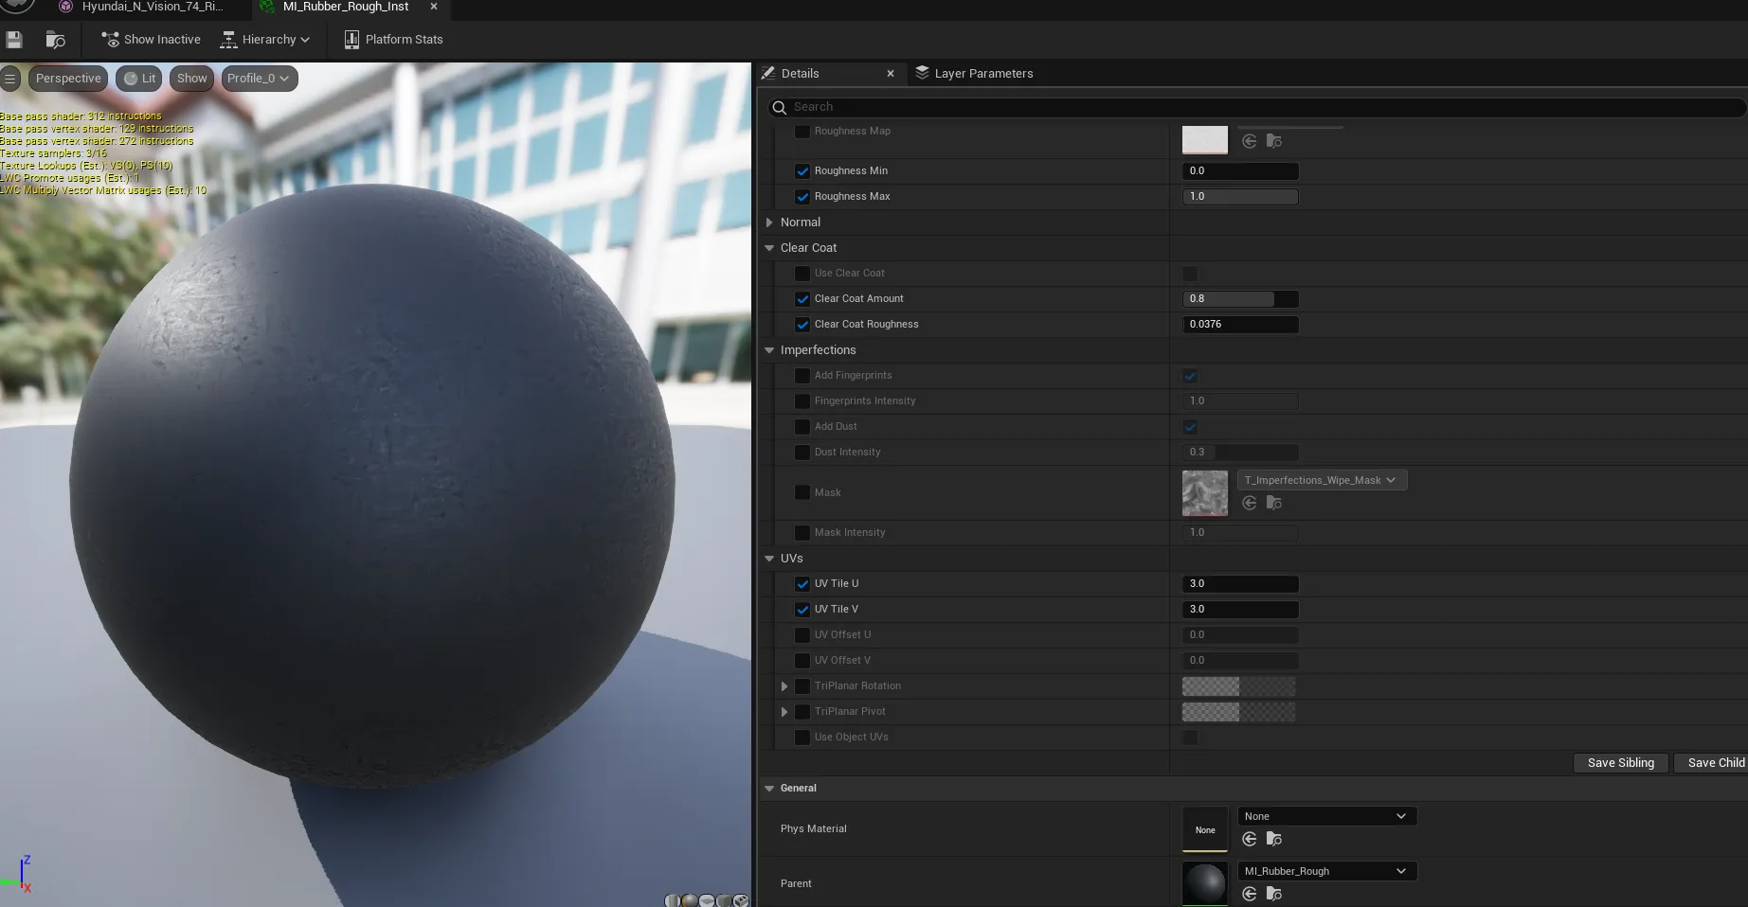Click the T_Imperfections_Wipe_Mask texture thumbnail
This screenshot has height=907, width=1748.
[x=1205, y=493]
